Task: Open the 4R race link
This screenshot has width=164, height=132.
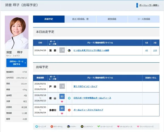Action: pos(147,50)
